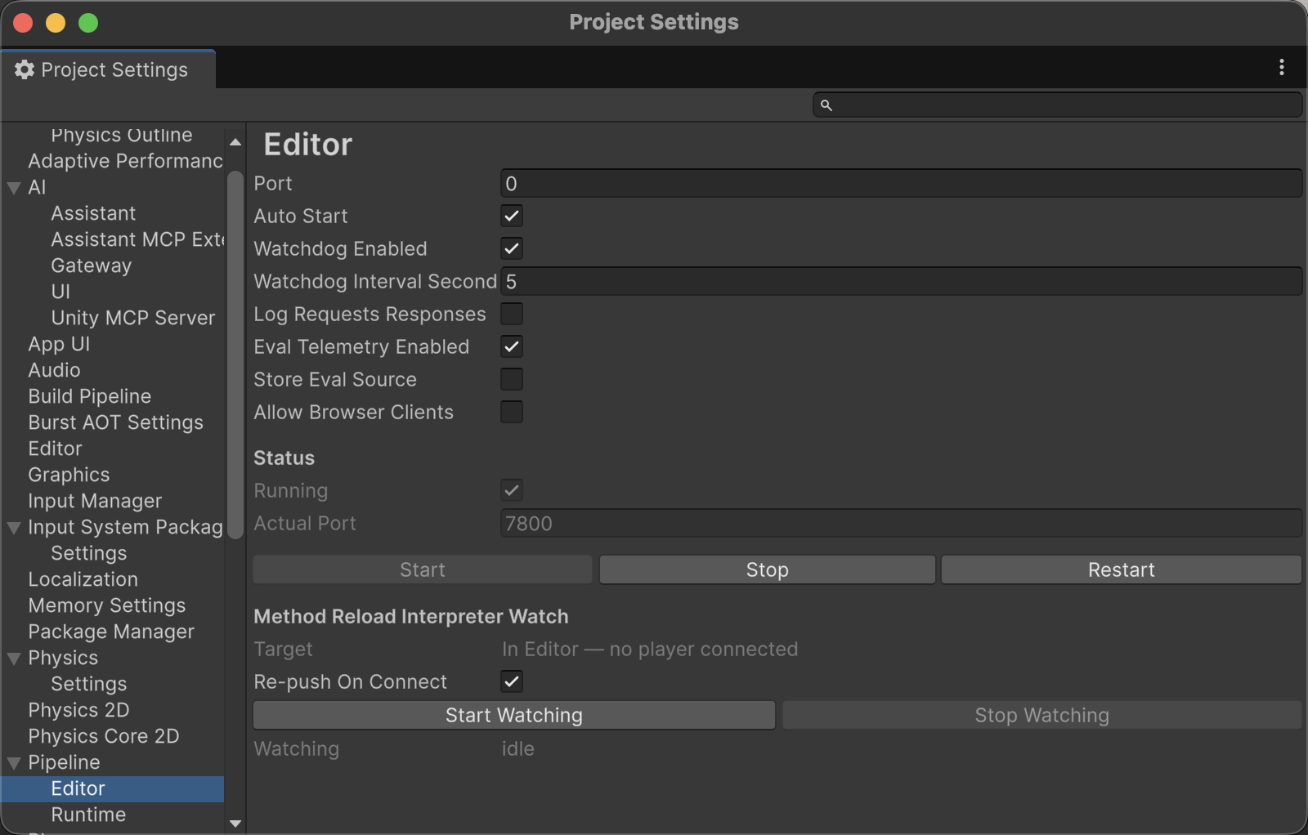Select Localization in the settings list
1308x835 pixels.
[x=83, y=579]
